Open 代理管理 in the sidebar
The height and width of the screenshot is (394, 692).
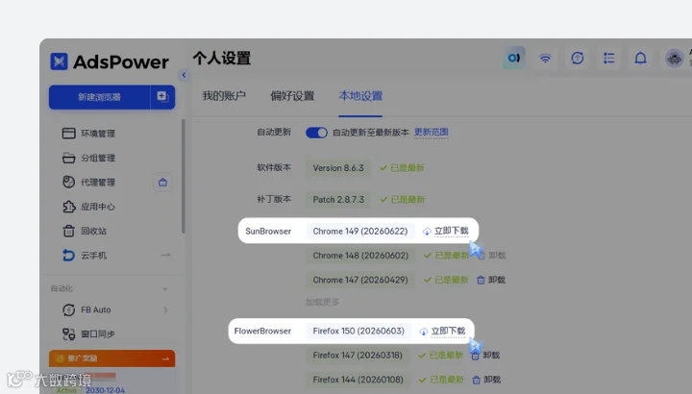97,183
